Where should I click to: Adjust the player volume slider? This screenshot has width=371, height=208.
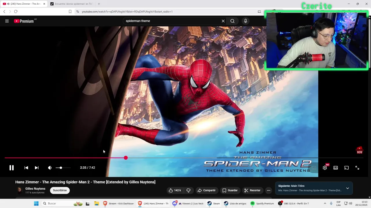point(63,168)
